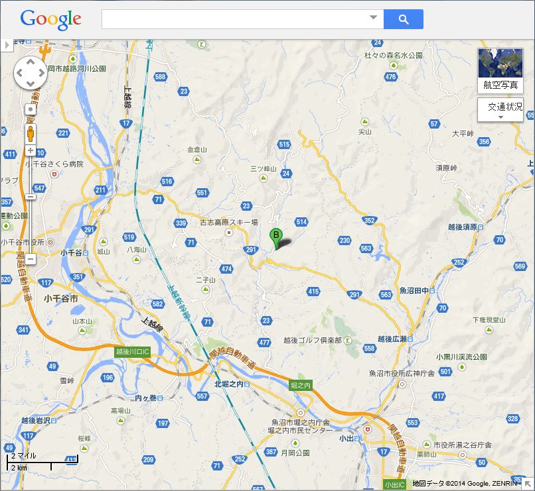
Task: Open the 交通状況 traffic dropdown
Action: [x=500, y=109]
